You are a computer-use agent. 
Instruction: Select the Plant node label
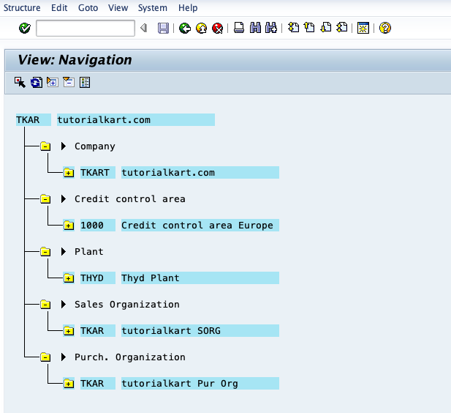click(x=89, y=252)
